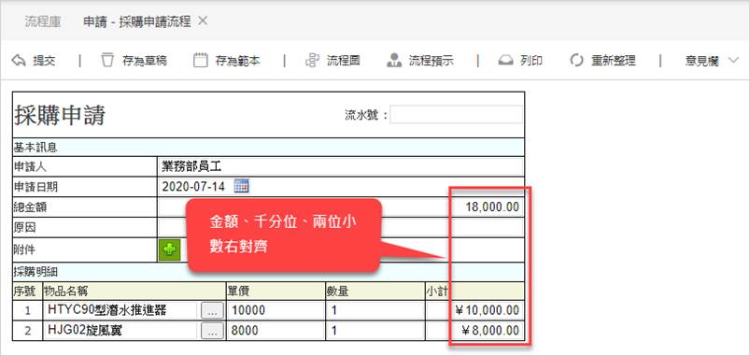
Task: Click the 流水號 label
Action: click(366, 115)
